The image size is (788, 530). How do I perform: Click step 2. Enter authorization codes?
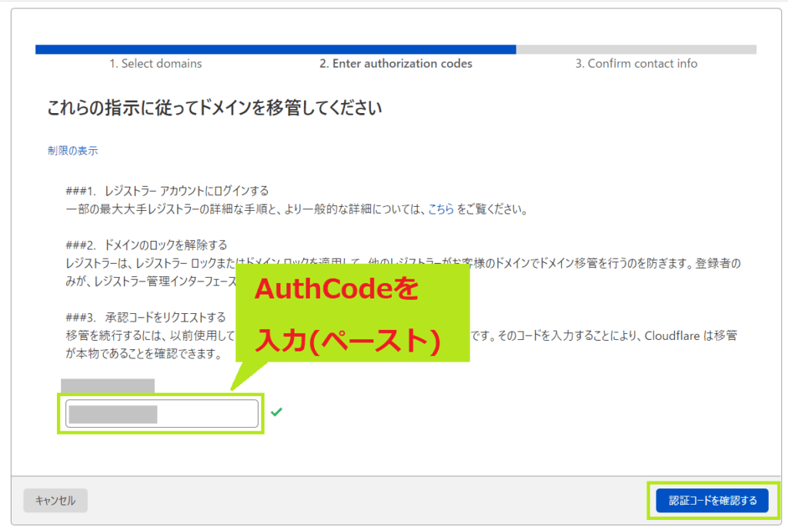pos(397,63)
